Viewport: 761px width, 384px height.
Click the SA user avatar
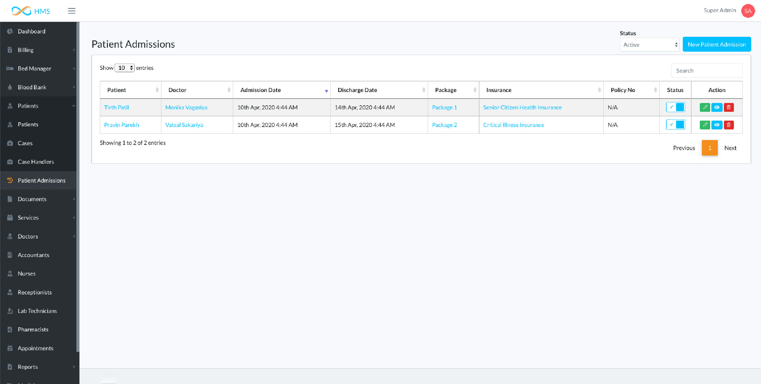[748, 11]
